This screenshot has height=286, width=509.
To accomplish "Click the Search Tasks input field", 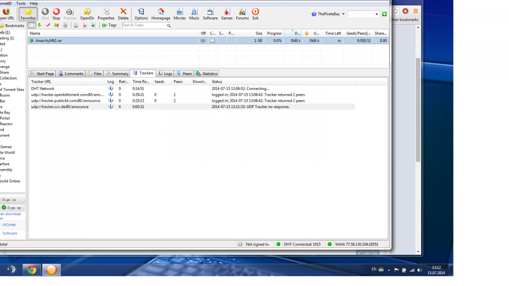I will pos(143,25).
